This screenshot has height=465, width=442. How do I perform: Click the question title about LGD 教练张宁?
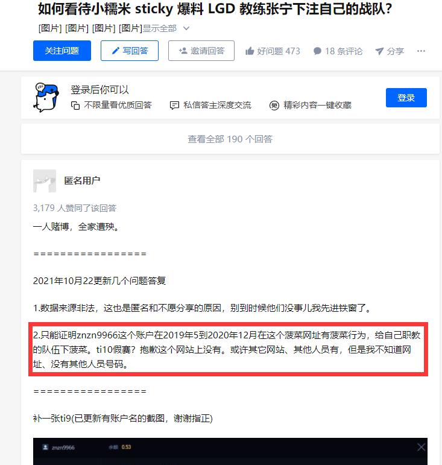[x=215, y=9]
